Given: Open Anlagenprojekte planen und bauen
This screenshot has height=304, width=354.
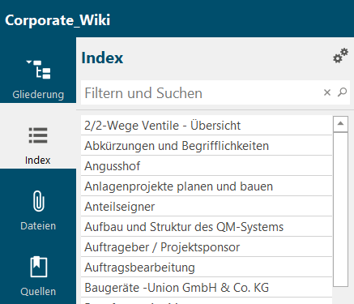Looking at the screenshot, I should pyautogui.click(x=207, y=186).
